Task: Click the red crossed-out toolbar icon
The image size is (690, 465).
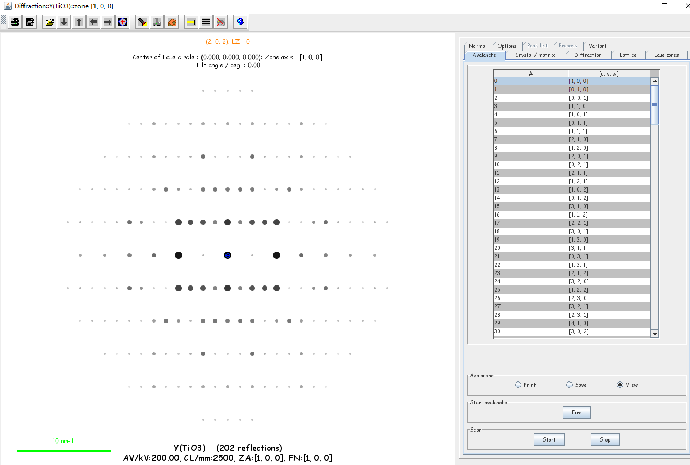Action: (221, 22)
